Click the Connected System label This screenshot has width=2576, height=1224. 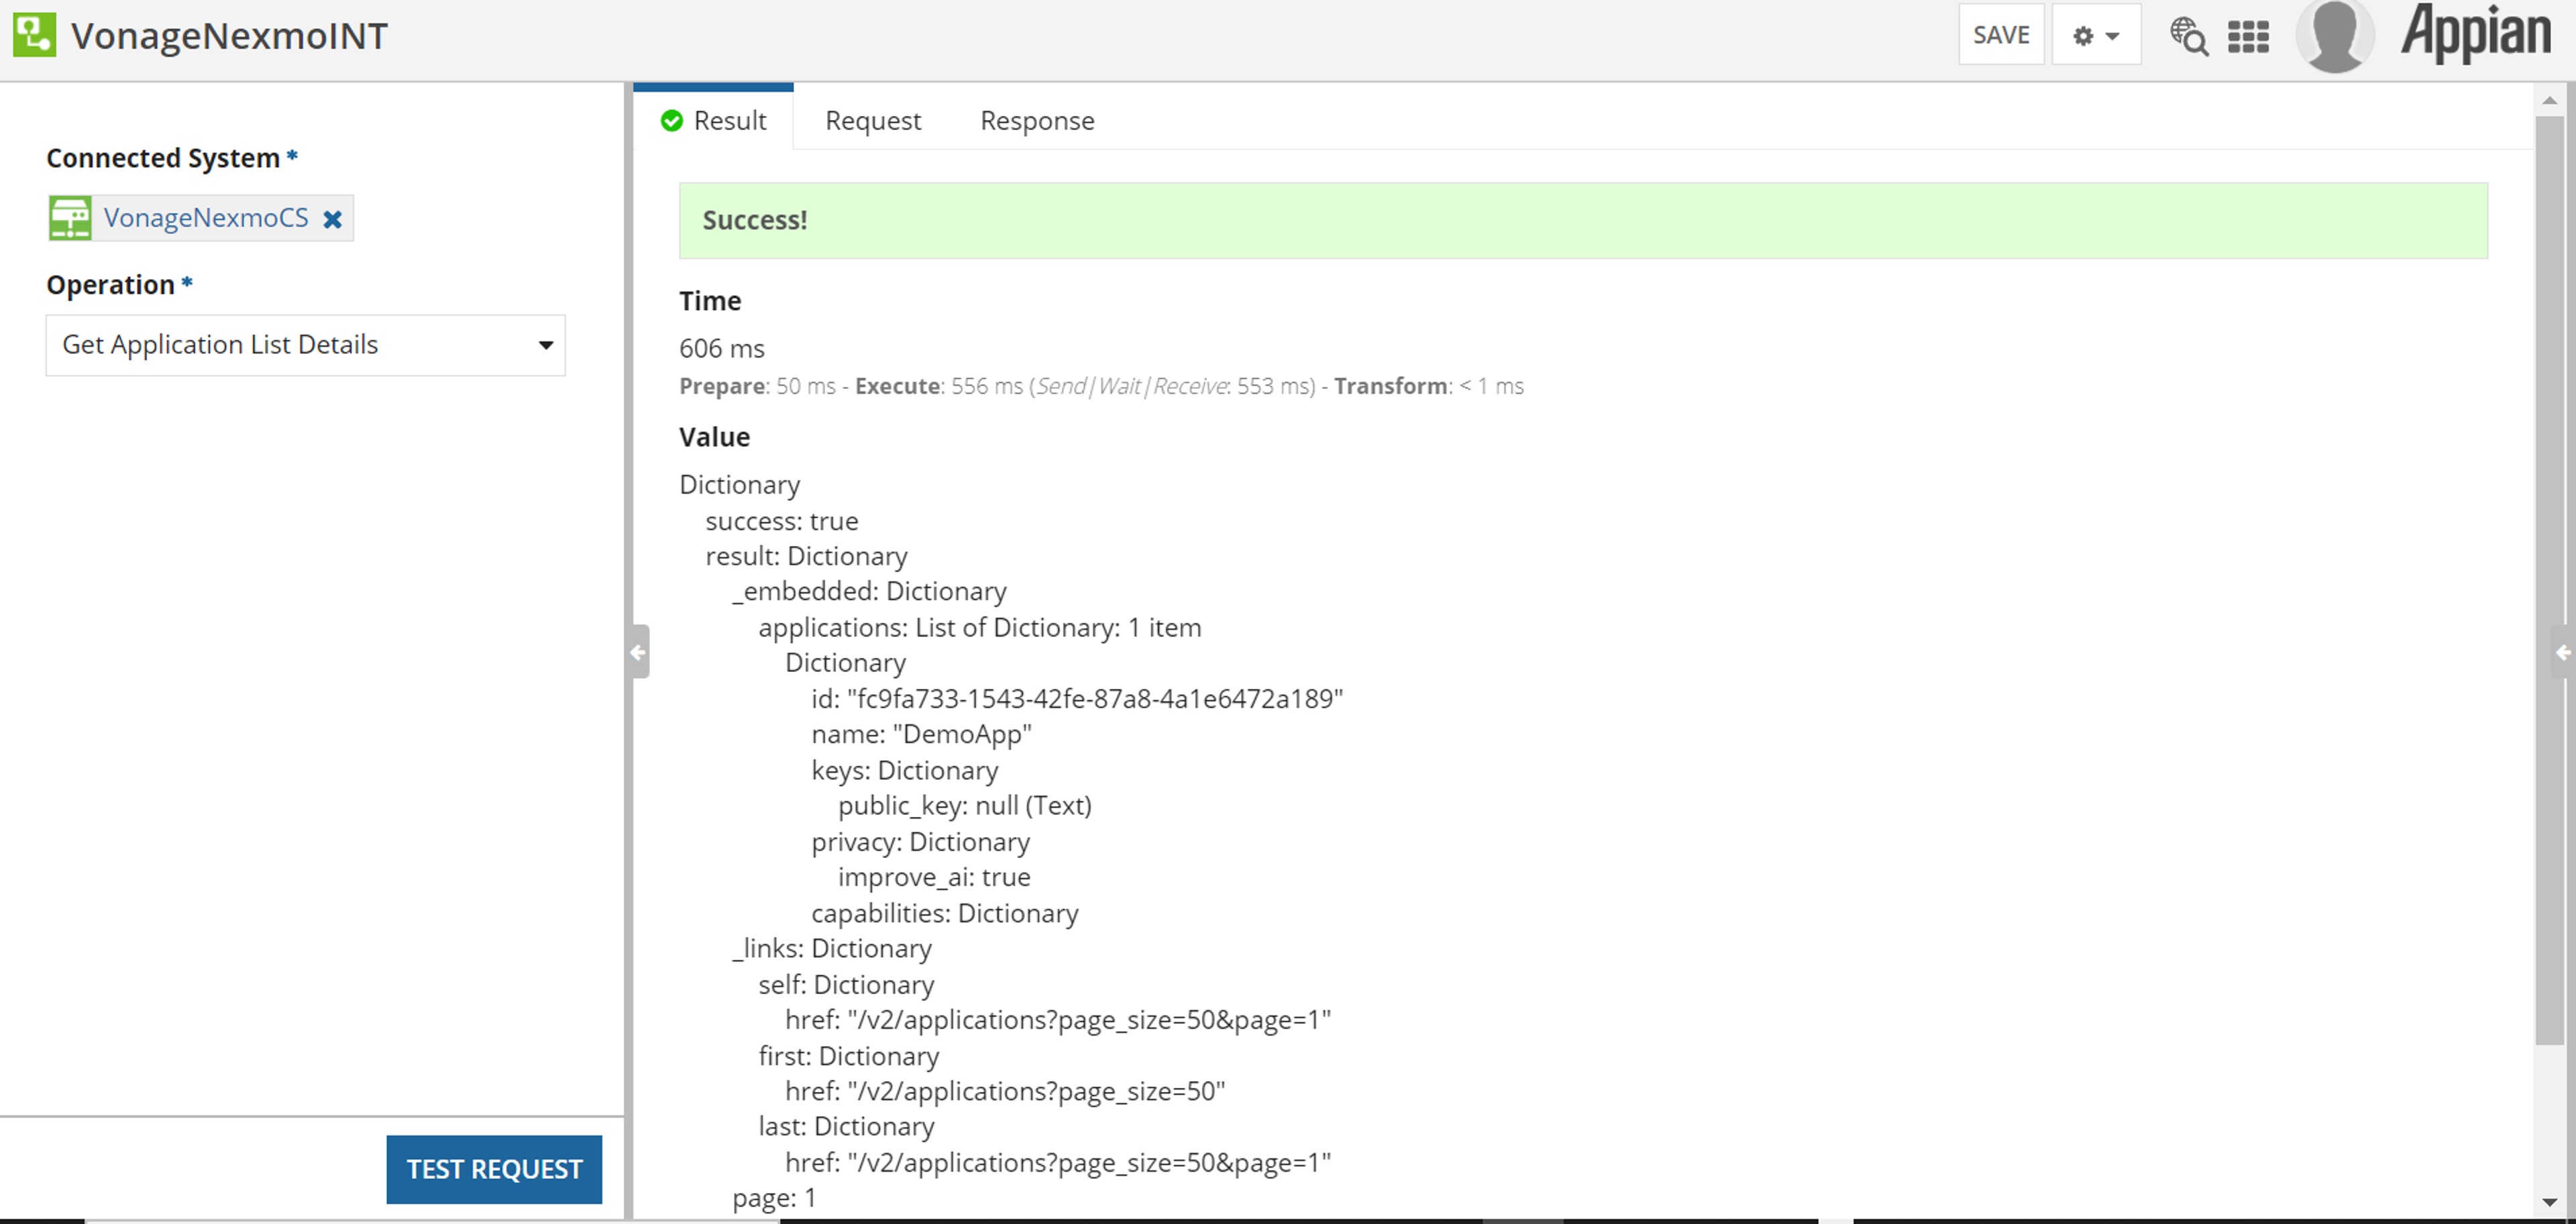tap(163, 158)
